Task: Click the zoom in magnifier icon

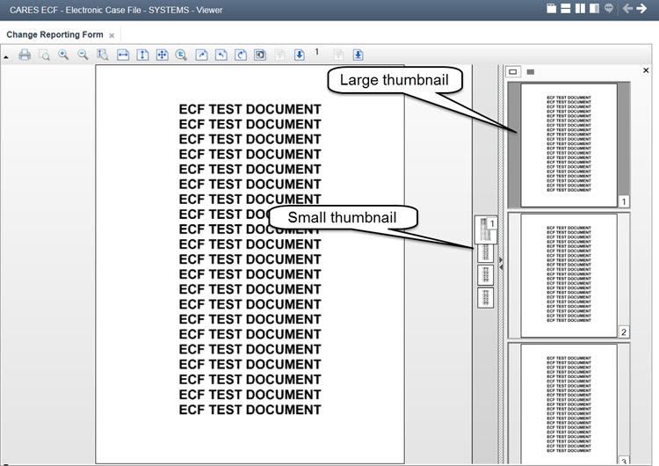Action: click(x=63, y=55)
